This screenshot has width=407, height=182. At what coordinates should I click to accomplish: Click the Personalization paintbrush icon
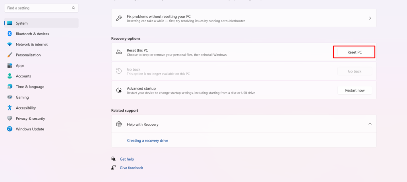tap(10, 55)
